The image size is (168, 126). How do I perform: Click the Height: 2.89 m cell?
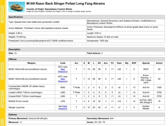point(47,33)
